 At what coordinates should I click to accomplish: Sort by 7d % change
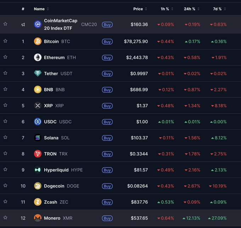(x=219, y=9)
